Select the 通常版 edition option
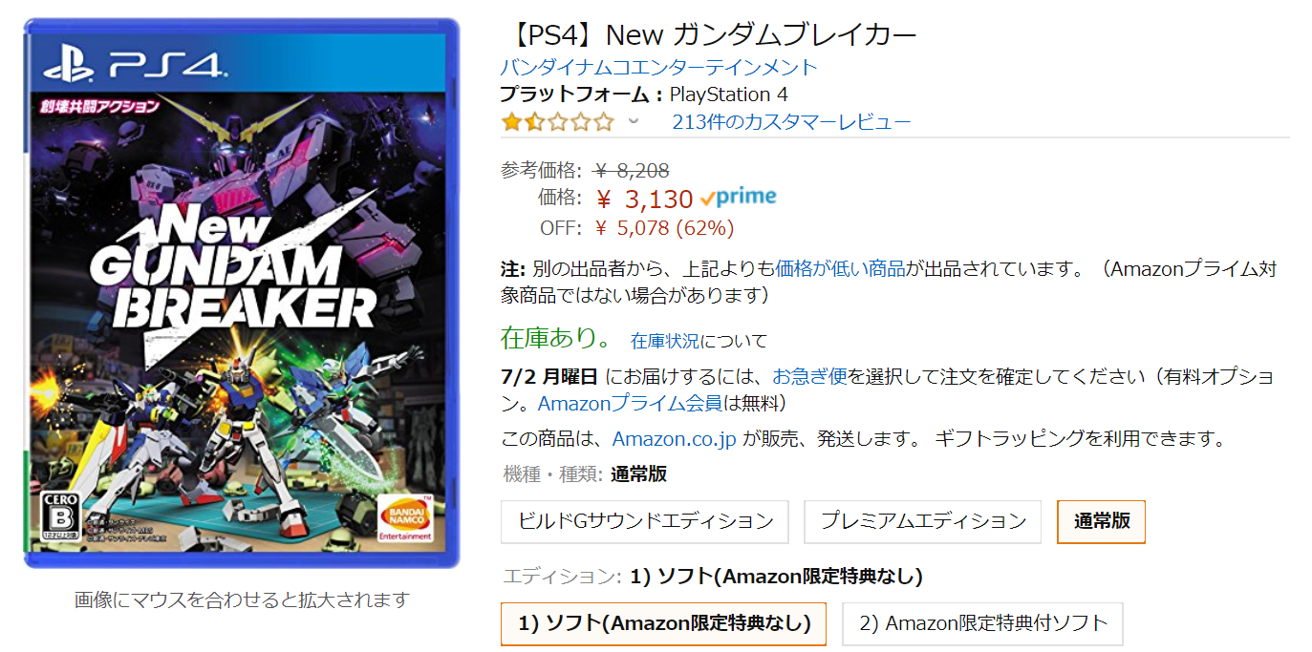 pos(1101,521)
